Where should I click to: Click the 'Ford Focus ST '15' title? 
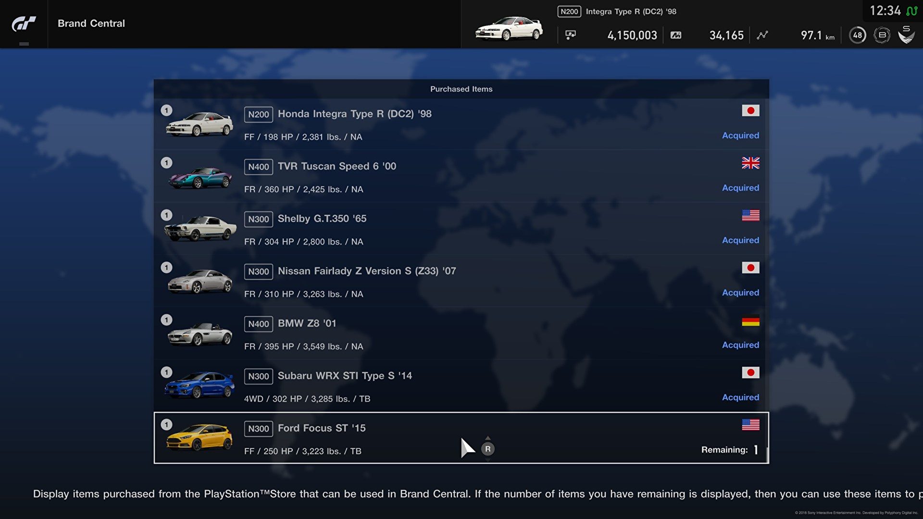tap(322, 428)
